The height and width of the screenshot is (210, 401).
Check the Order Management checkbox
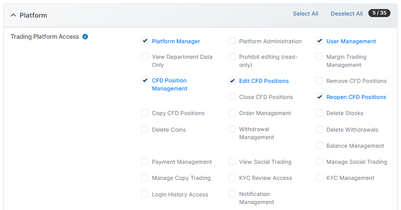pyautogui.click(x=232, y=113)
